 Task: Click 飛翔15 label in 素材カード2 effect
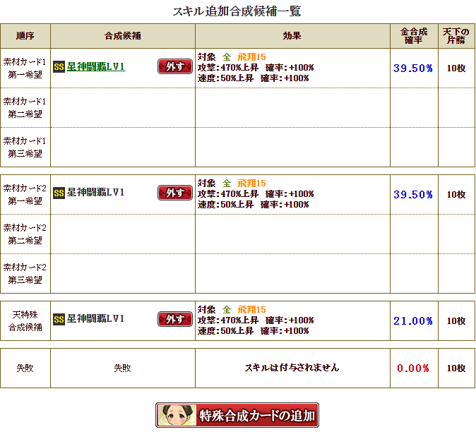click(251, 184)
